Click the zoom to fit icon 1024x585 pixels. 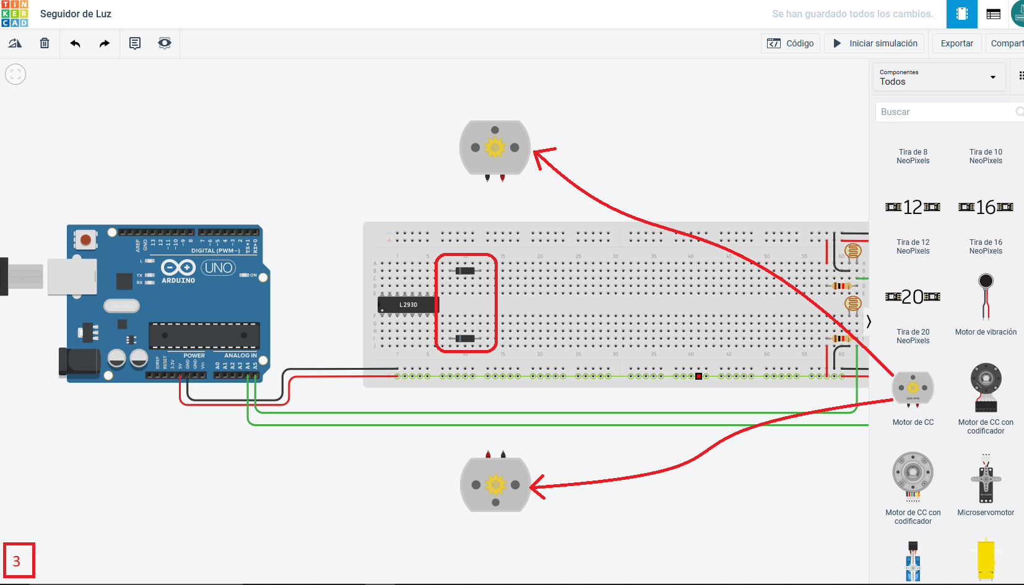pyautogui.click(x=15, y=74)
